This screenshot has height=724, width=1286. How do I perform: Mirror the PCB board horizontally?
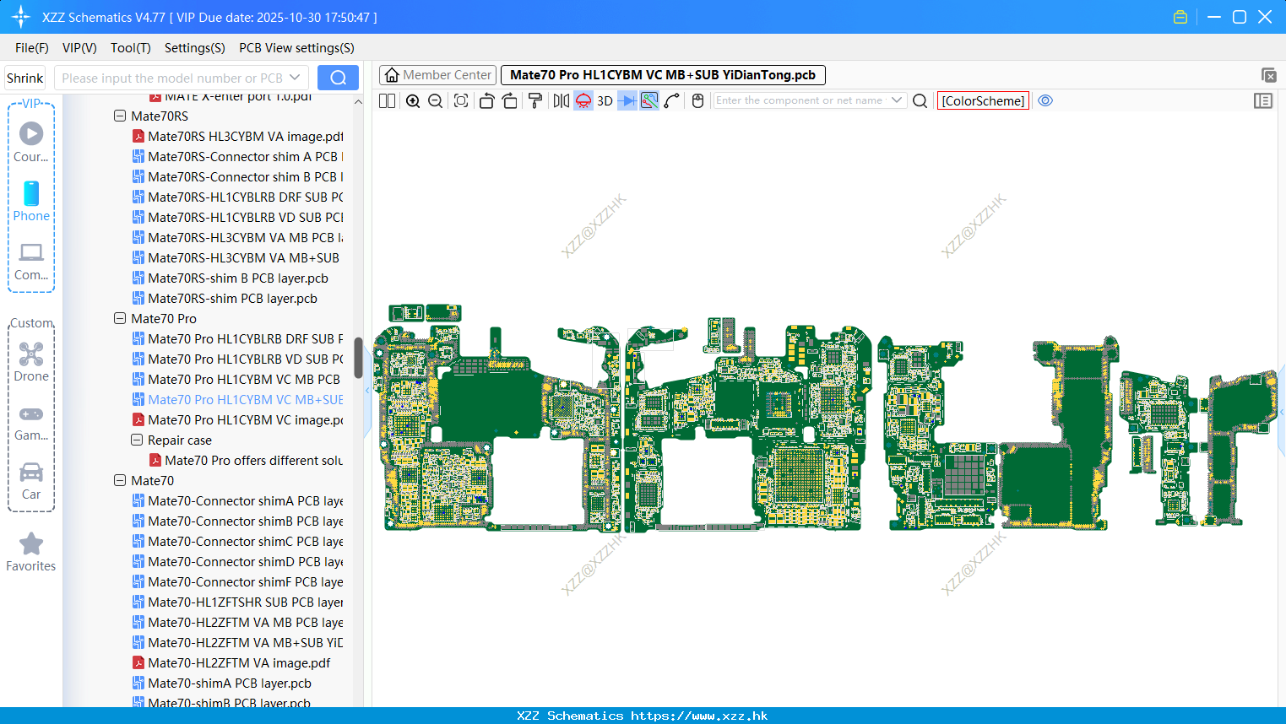click(561, 100)
